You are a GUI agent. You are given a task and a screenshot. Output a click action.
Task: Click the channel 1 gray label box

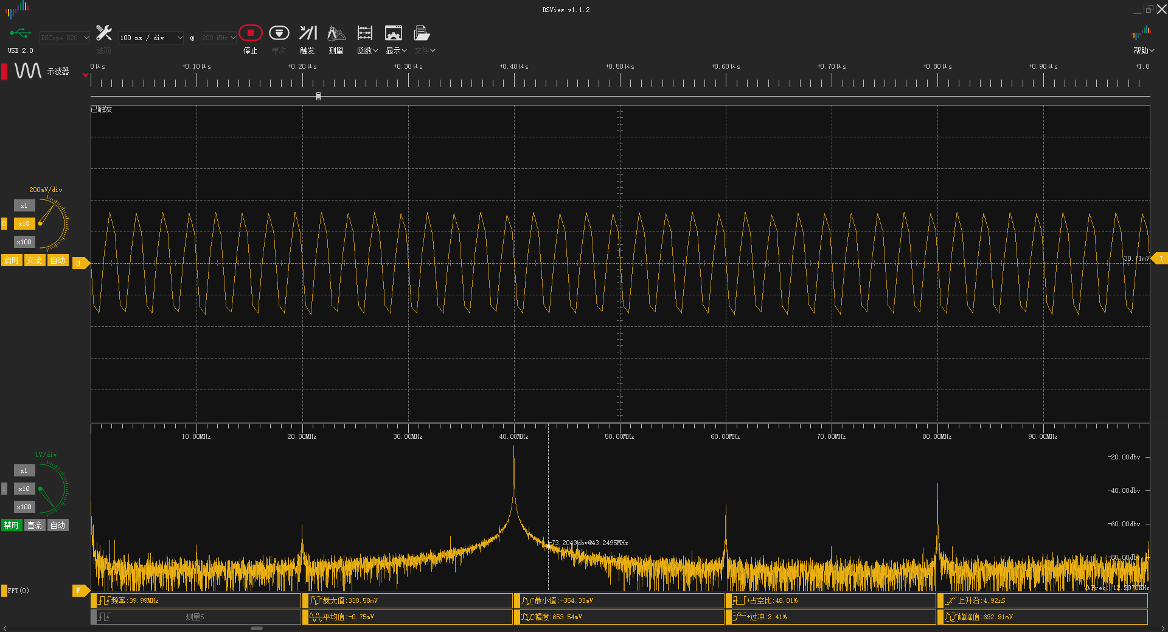[x=4, y=489]
